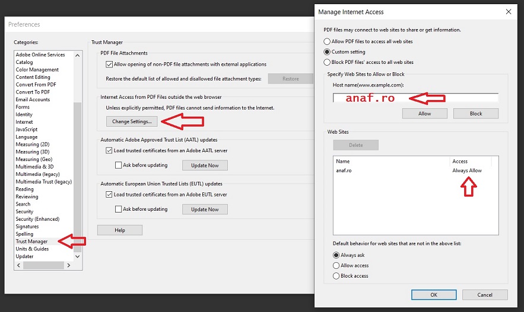Toggle Load trusted certificates from Adobe EUTL server
Screen dimensions: 524x312
[109, 194]
